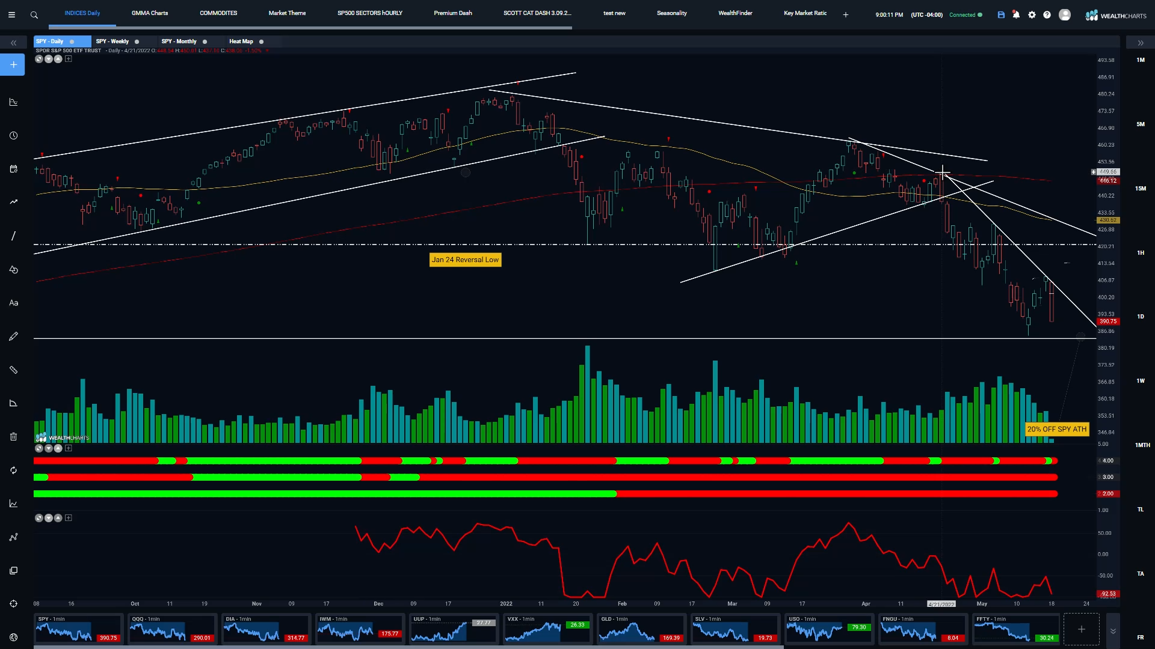Expand the oscillator pane plus icon
The image size is (1155, 649).
68,518
